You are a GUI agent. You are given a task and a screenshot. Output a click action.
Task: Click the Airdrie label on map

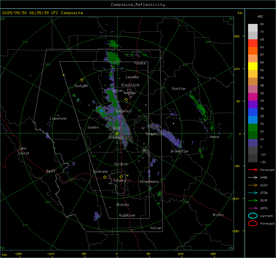point(121,164)
